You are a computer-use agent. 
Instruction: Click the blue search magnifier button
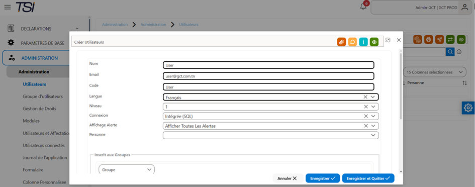click(x=450, y=52)
